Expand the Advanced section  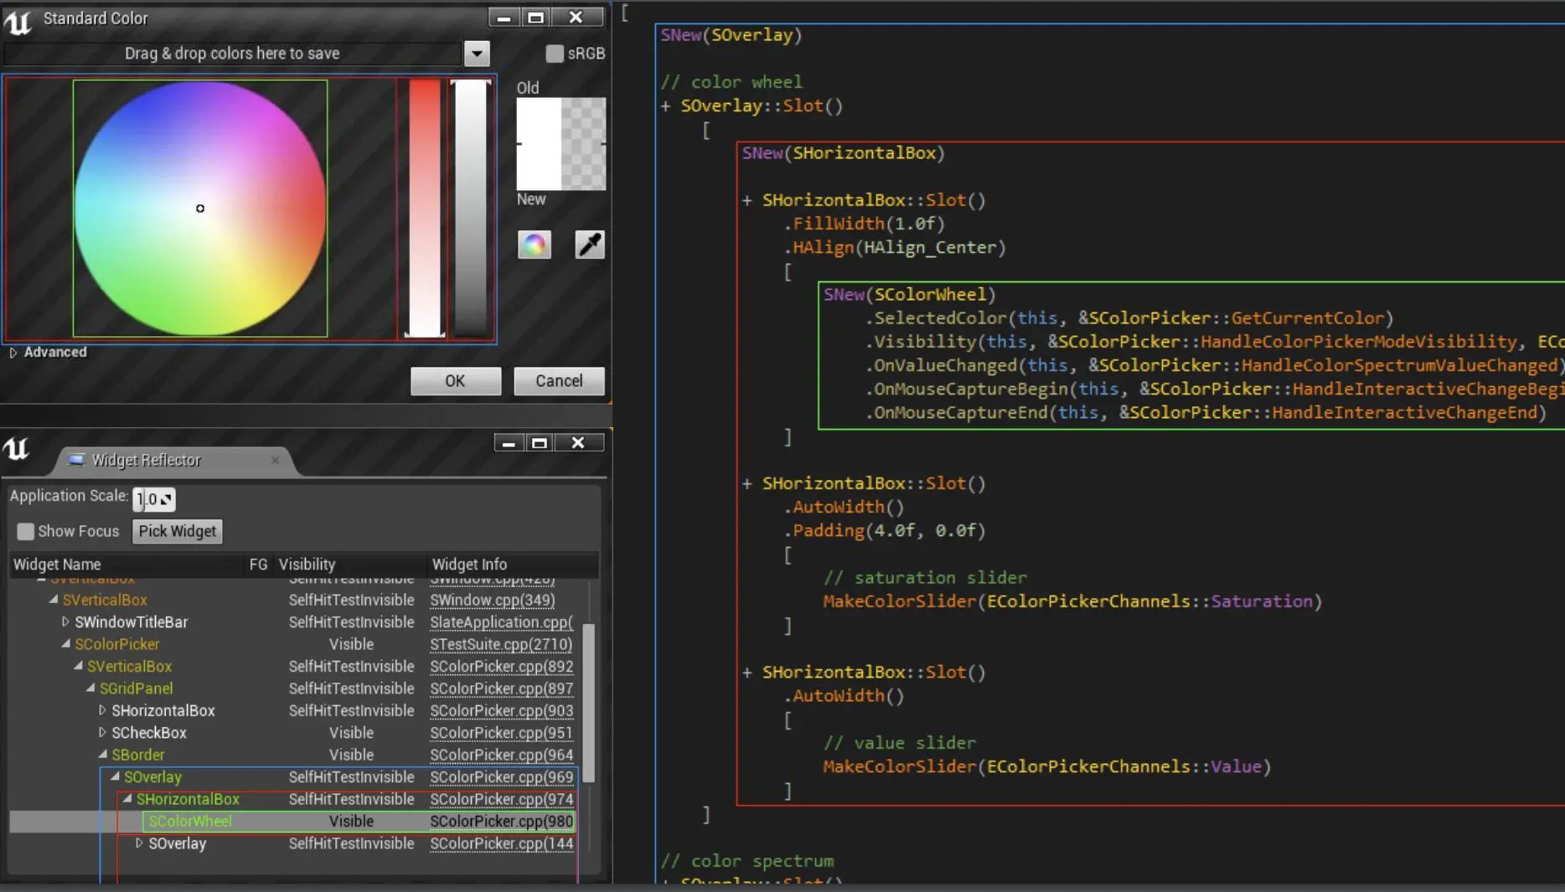click(13, 353)
